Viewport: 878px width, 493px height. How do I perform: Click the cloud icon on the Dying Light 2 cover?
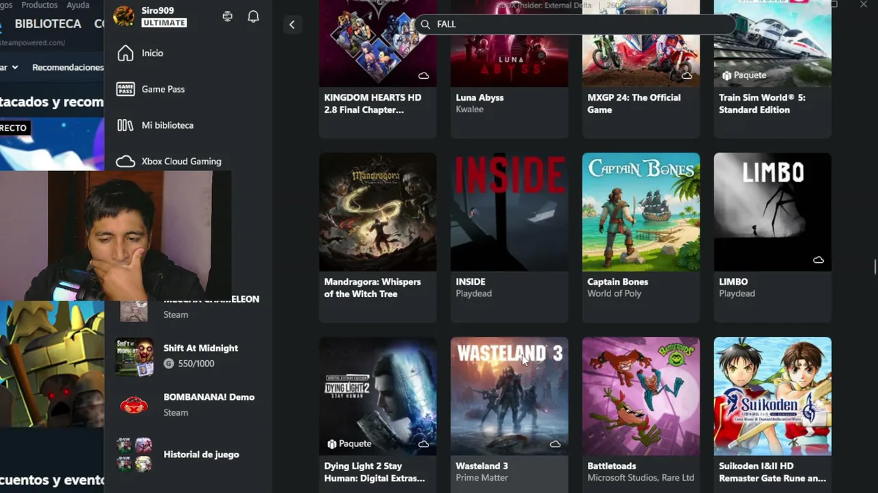tap(423, 444)
